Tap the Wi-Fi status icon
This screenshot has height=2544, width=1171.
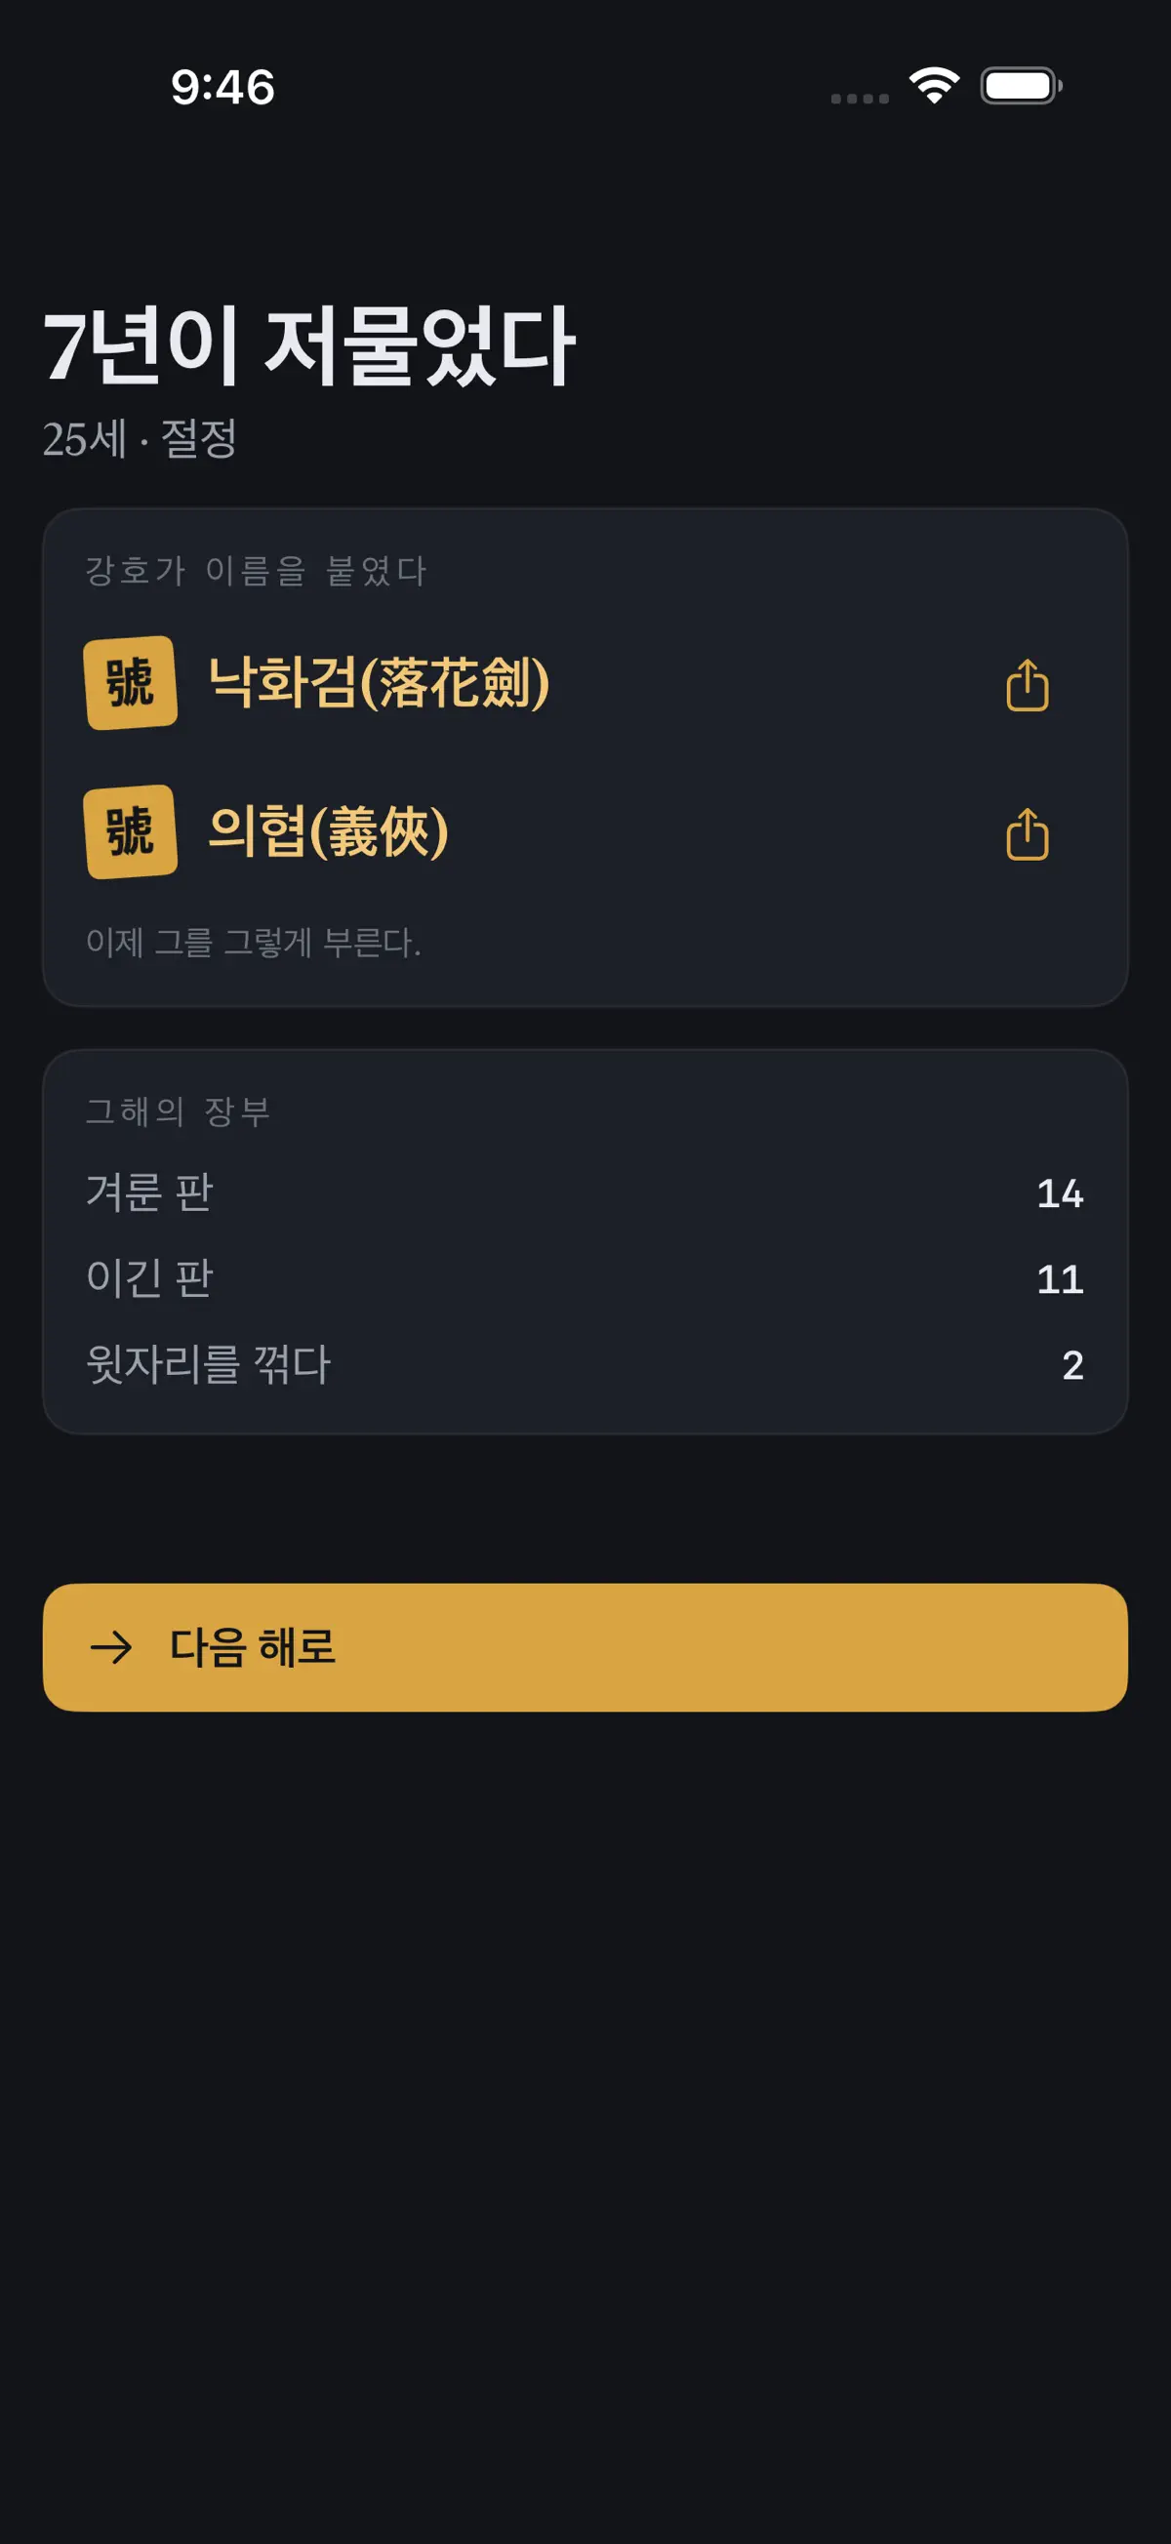pyautogui.click(x=934, y=85)
